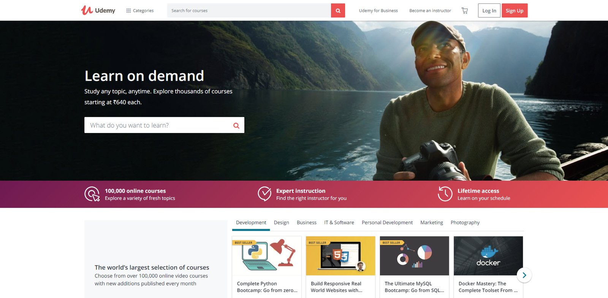Click the hero search magnifier icon
Image resolution: width=608 pixels, height=298 pixels.
click(x=236, y=125)
